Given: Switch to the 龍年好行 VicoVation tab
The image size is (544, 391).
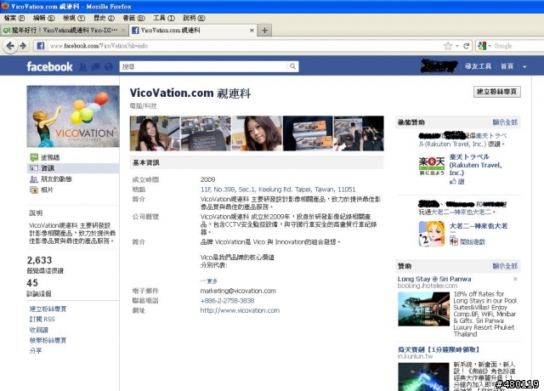Looking at the screenshot, I should (x=65, y=31).
